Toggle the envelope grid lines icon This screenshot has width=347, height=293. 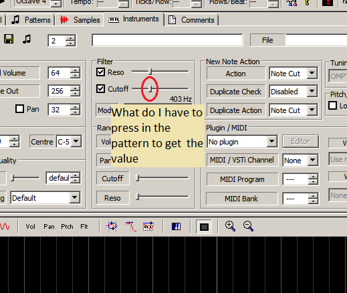click(x=204, y=227)
